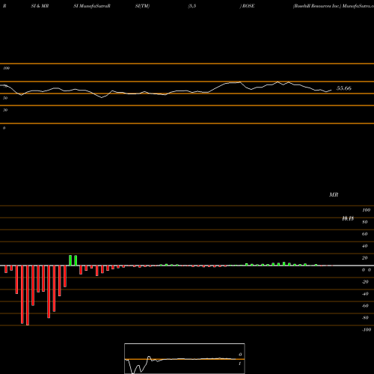Click the MR heading label
The image size is (374, 374).
pos(334,194)
